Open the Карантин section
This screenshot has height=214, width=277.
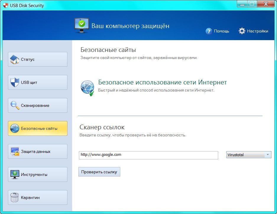(38, 197)
